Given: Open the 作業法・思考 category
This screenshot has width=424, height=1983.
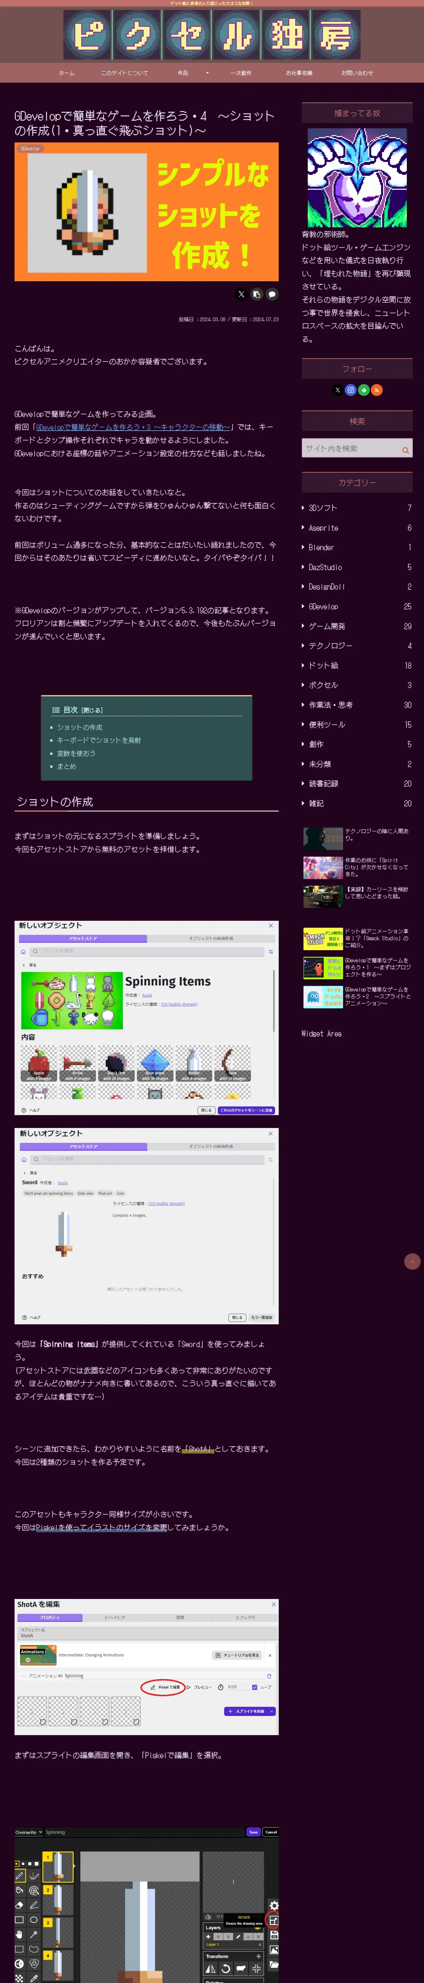Looking at the screenshot, I should point(356,705).
